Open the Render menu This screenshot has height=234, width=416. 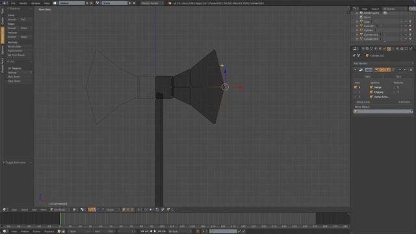tap(23, 3)
